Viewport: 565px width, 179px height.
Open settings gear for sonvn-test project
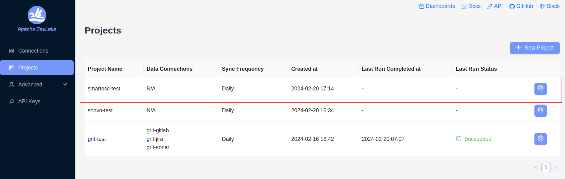point(540,110)
